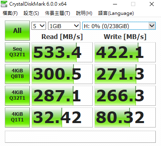Click the CrystalDiskMark app icon in title bar
Image resolution: width=161 pixels, height=146 pixels.
tap(4, 4)
